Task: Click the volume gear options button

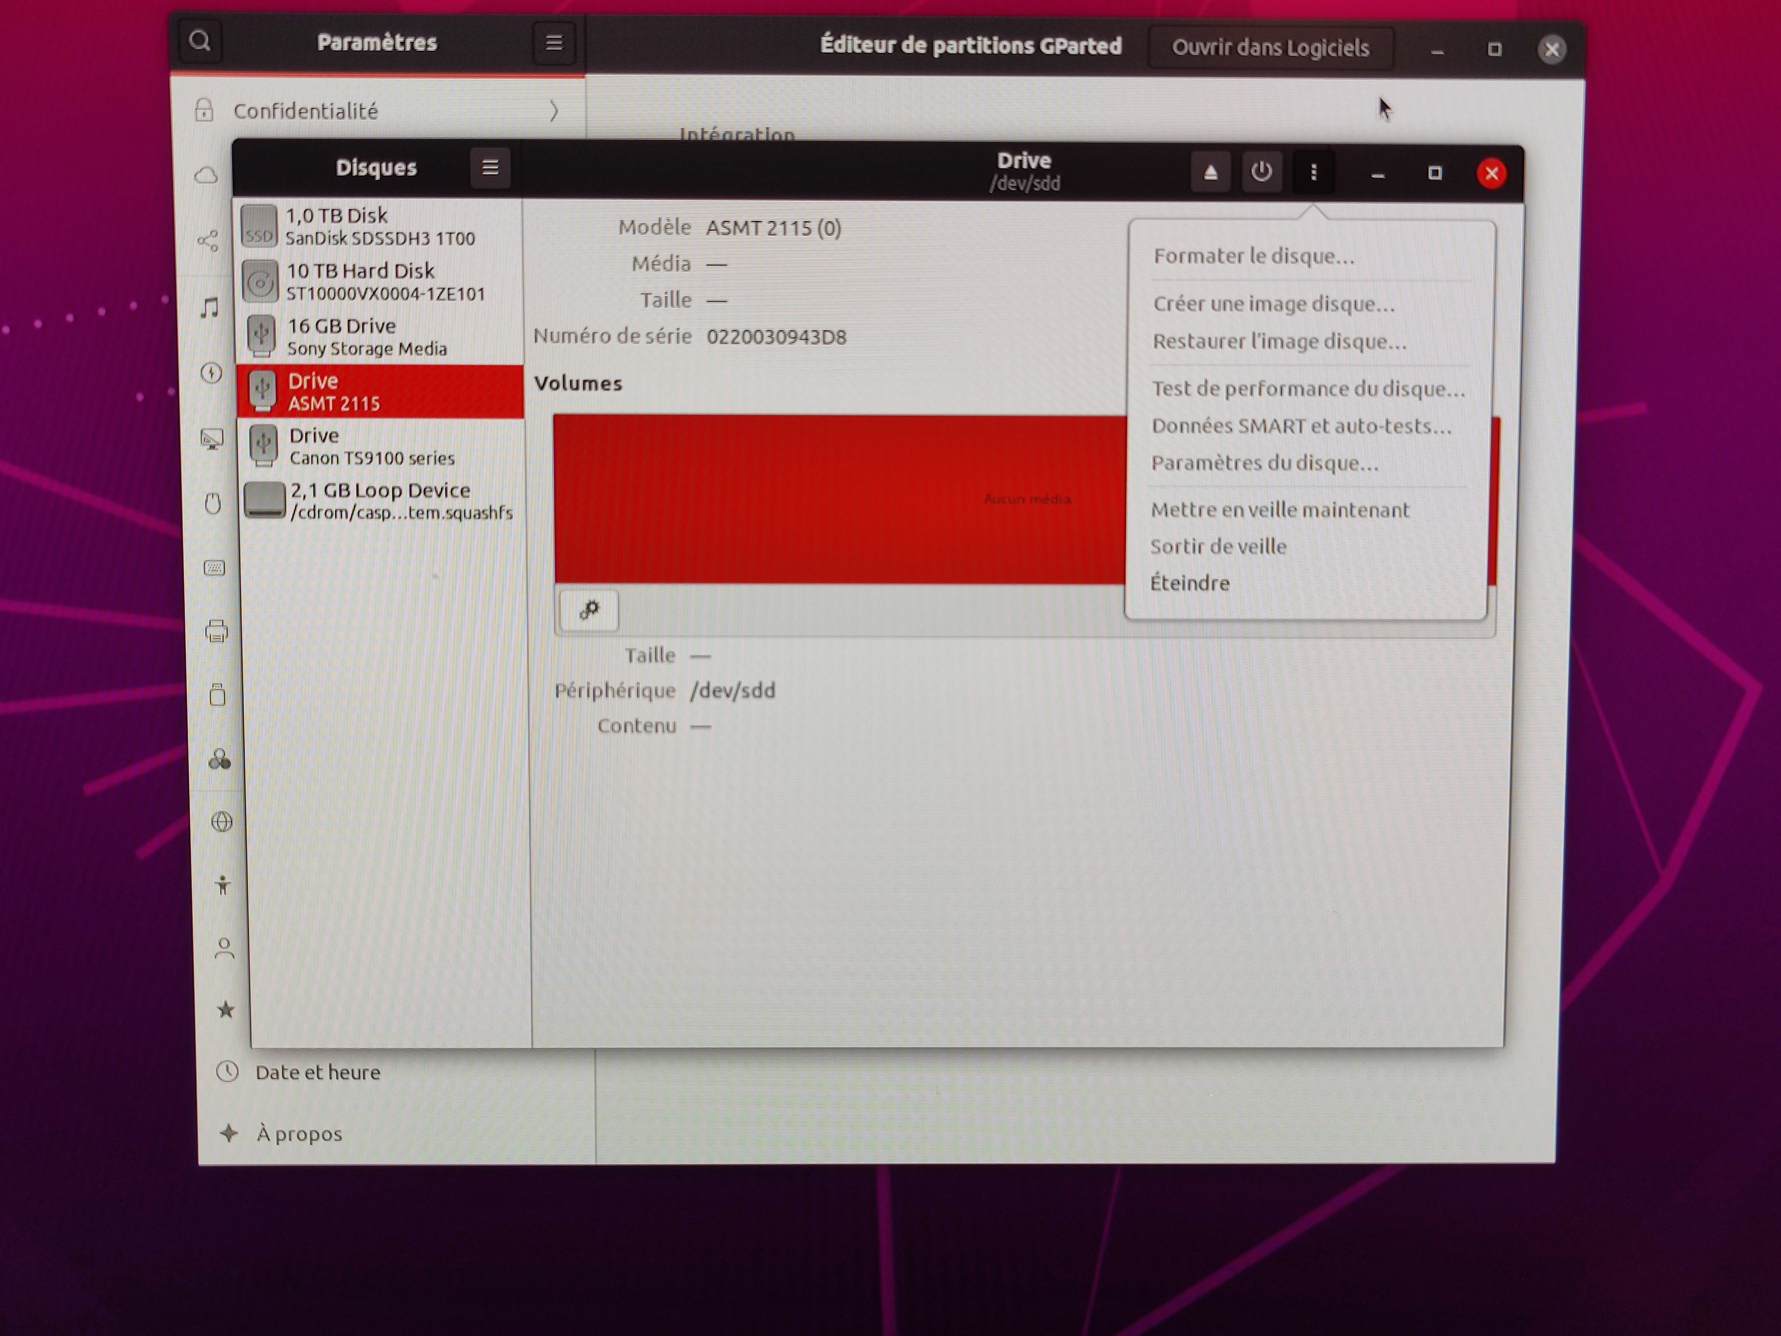Action: point(589,610)
